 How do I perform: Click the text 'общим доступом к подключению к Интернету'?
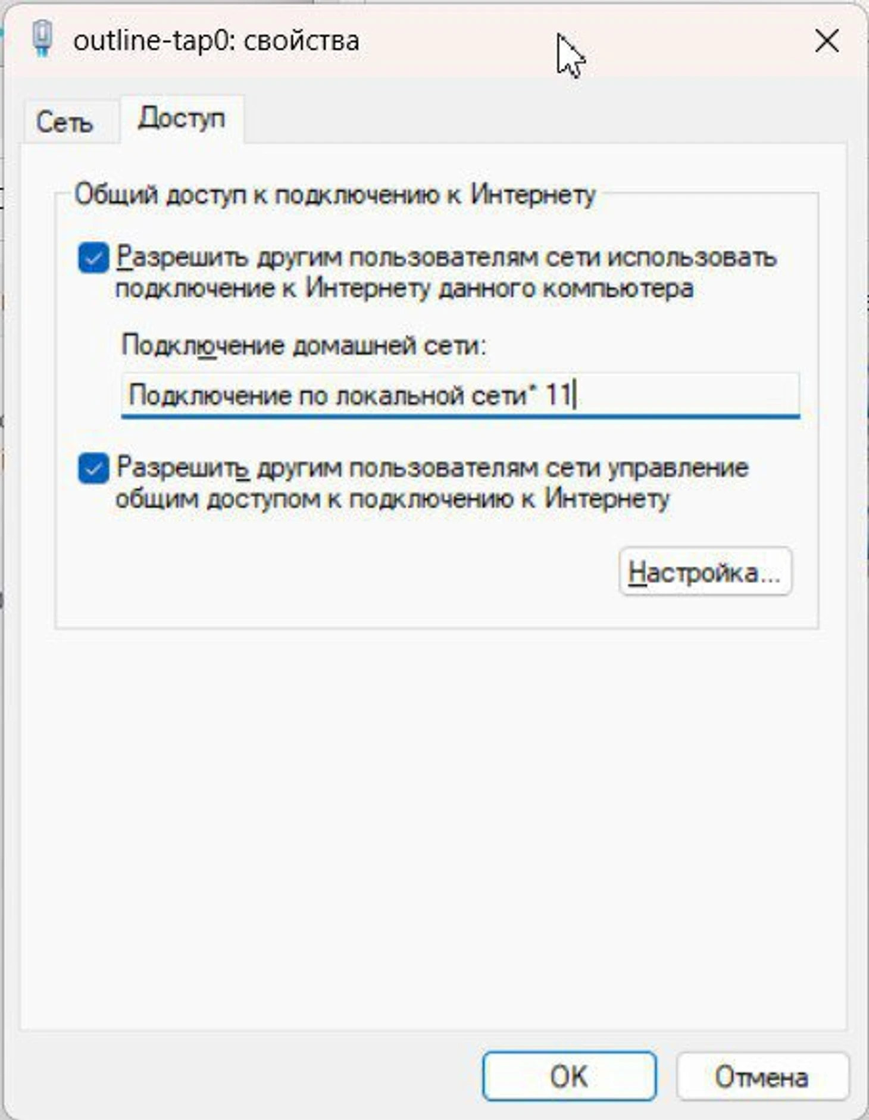tap(392, 498)
